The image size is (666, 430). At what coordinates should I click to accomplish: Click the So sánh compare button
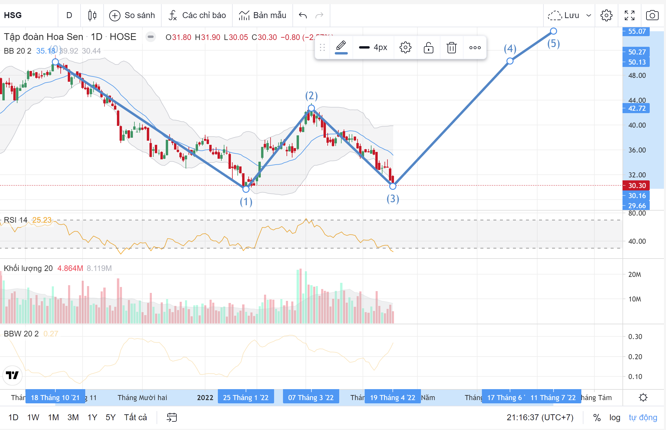pos(132,15)
